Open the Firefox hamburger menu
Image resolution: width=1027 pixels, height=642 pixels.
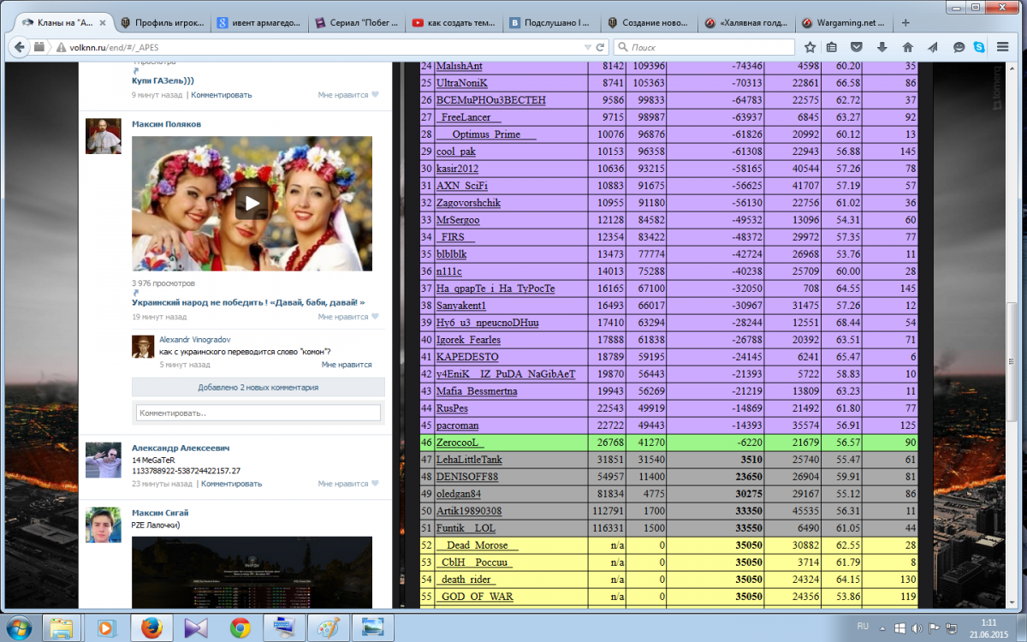point(1003,47)
